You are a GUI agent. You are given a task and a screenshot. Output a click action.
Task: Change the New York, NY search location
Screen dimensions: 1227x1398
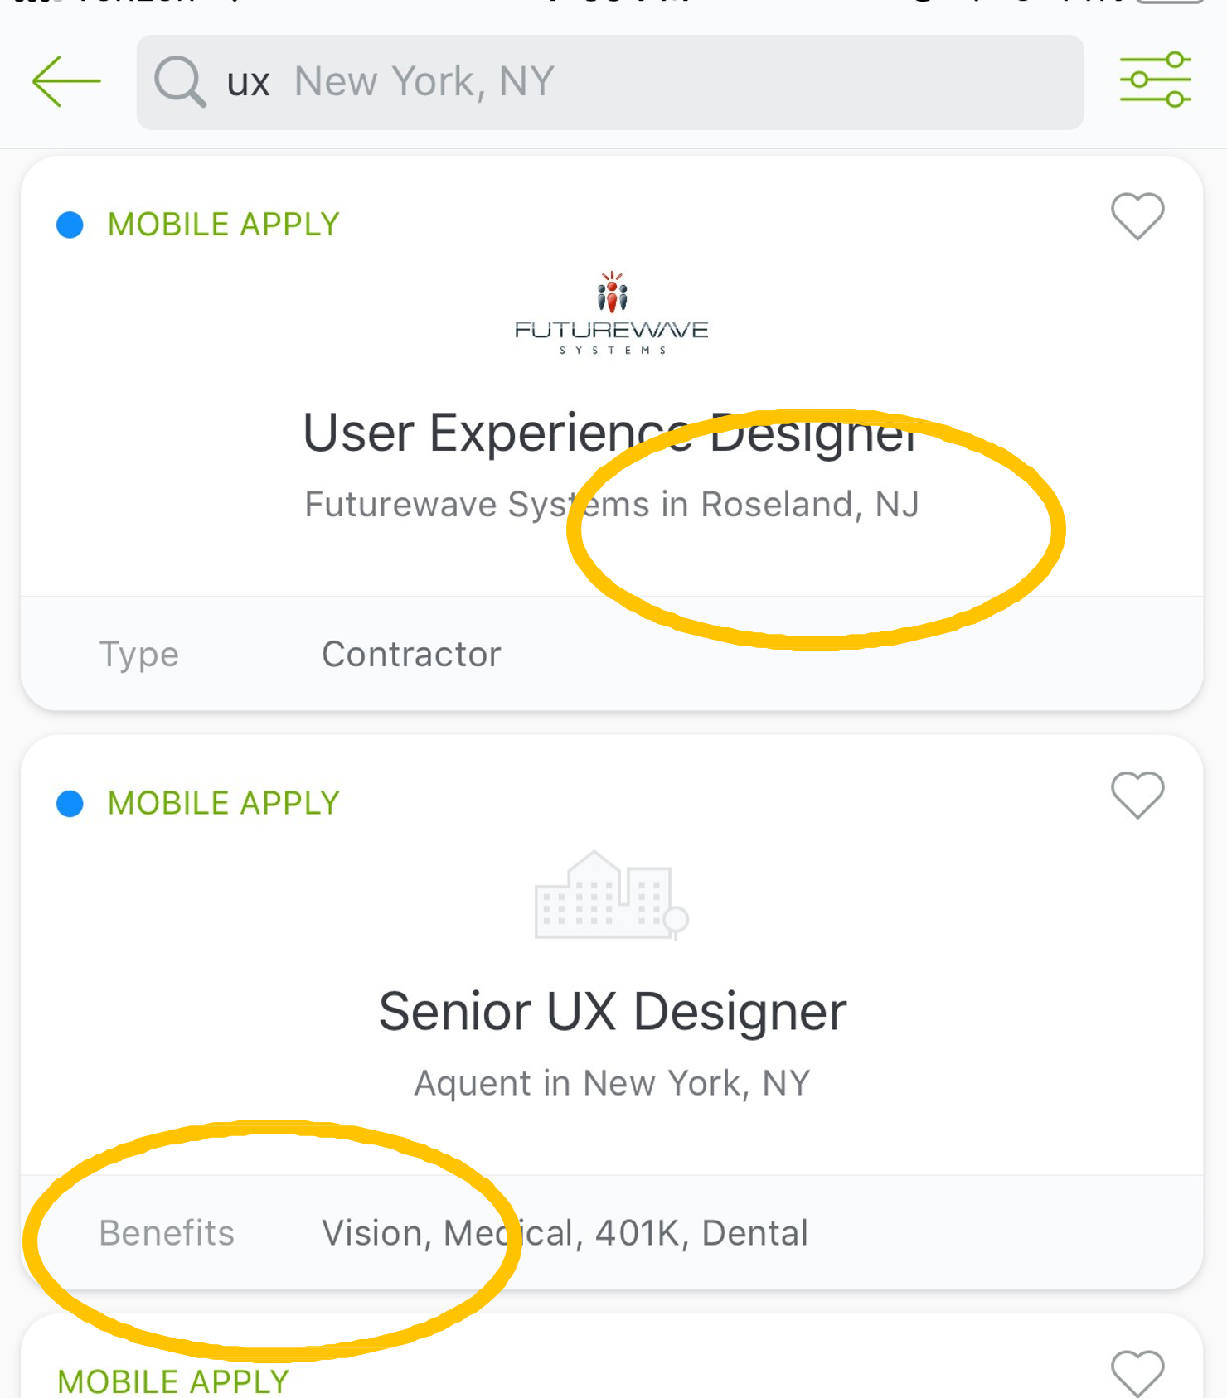[x=424, y=82]
